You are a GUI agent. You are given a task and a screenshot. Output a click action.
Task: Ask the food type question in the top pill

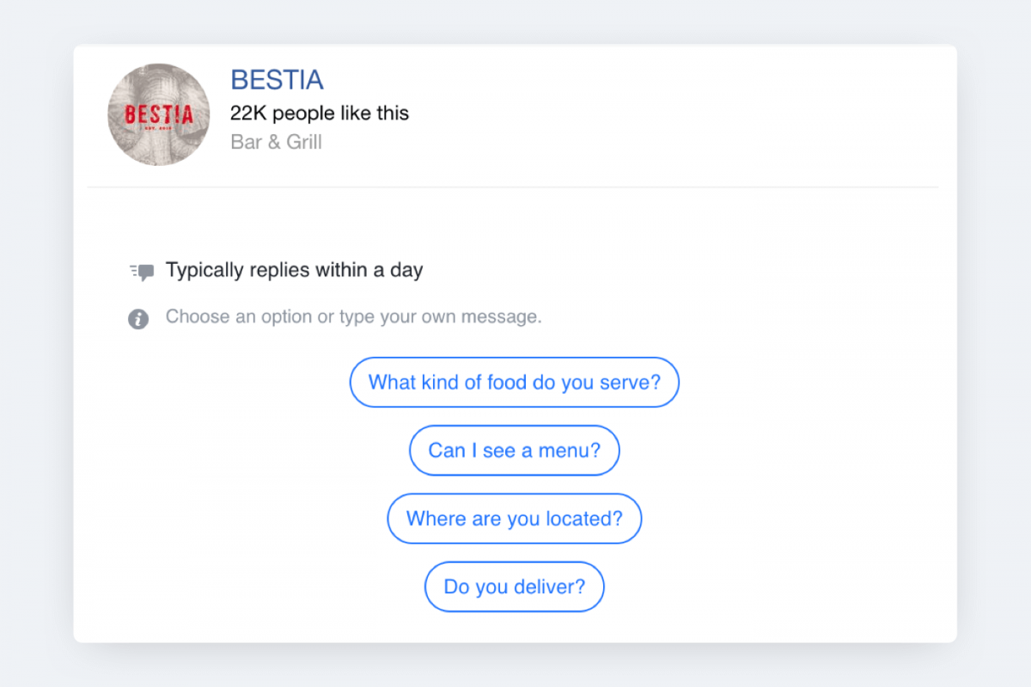pos(515,382)
